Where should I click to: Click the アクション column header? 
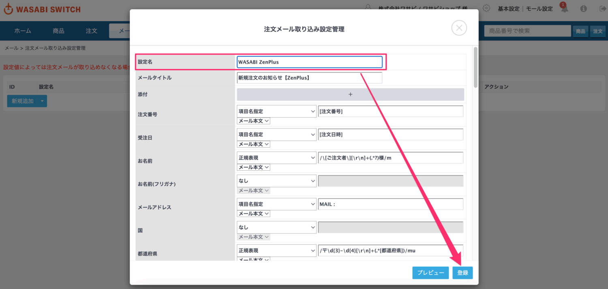(497, 87)
